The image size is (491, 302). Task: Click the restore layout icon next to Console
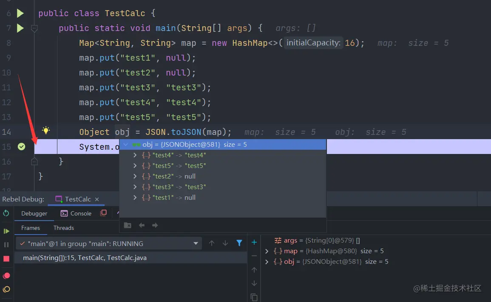(103, 213)
